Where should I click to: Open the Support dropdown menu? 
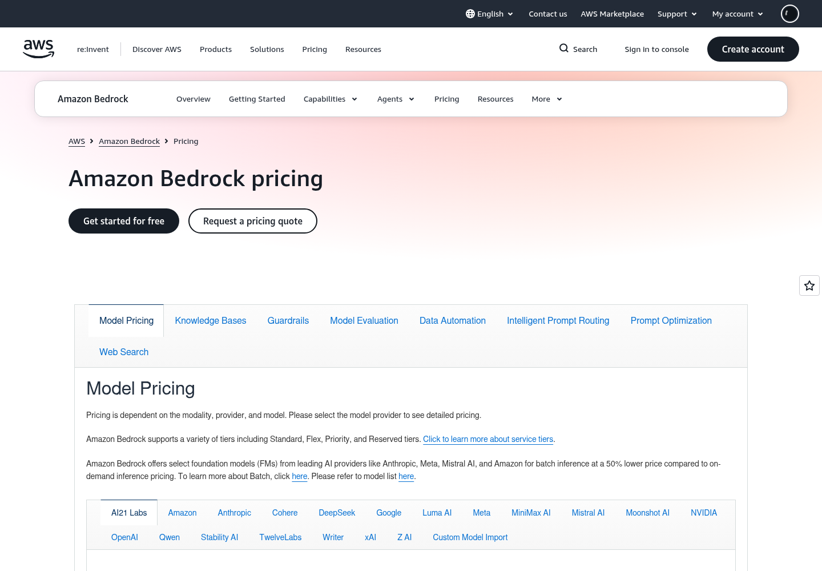[x=677, y=14]
